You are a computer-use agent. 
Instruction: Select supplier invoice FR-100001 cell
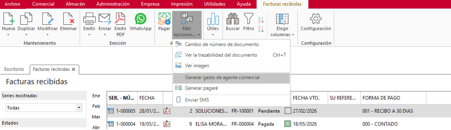tap(242, 111)
